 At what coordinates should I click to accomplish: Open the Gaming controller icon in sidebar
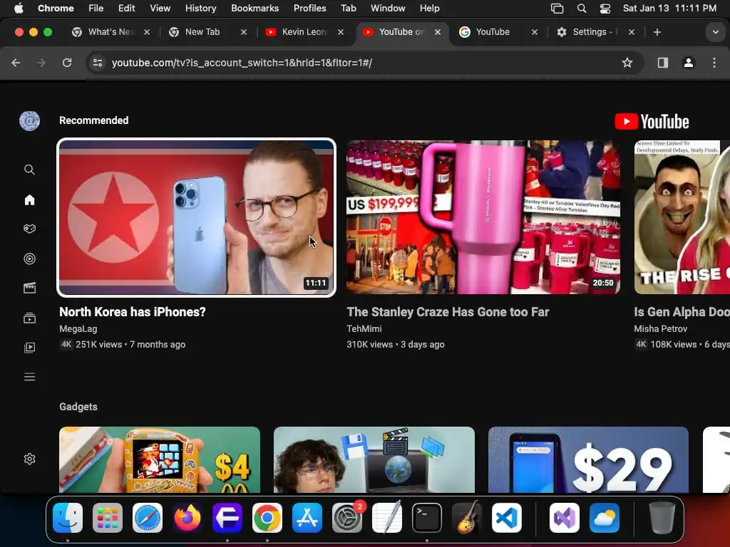pyautogui.click(x=29, y=229)
